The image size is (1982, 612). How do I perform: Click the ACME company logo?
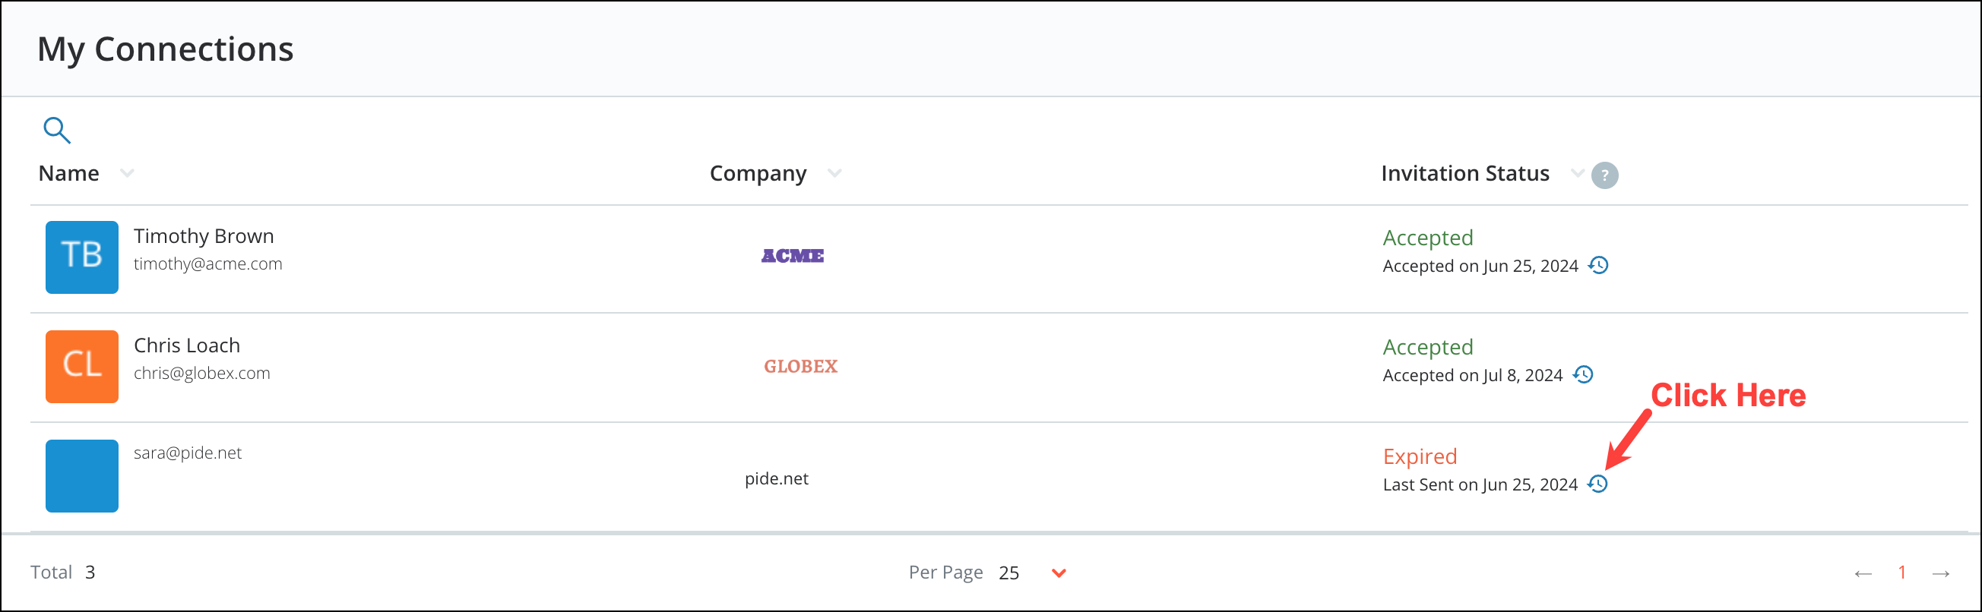[x=793, y=256]
